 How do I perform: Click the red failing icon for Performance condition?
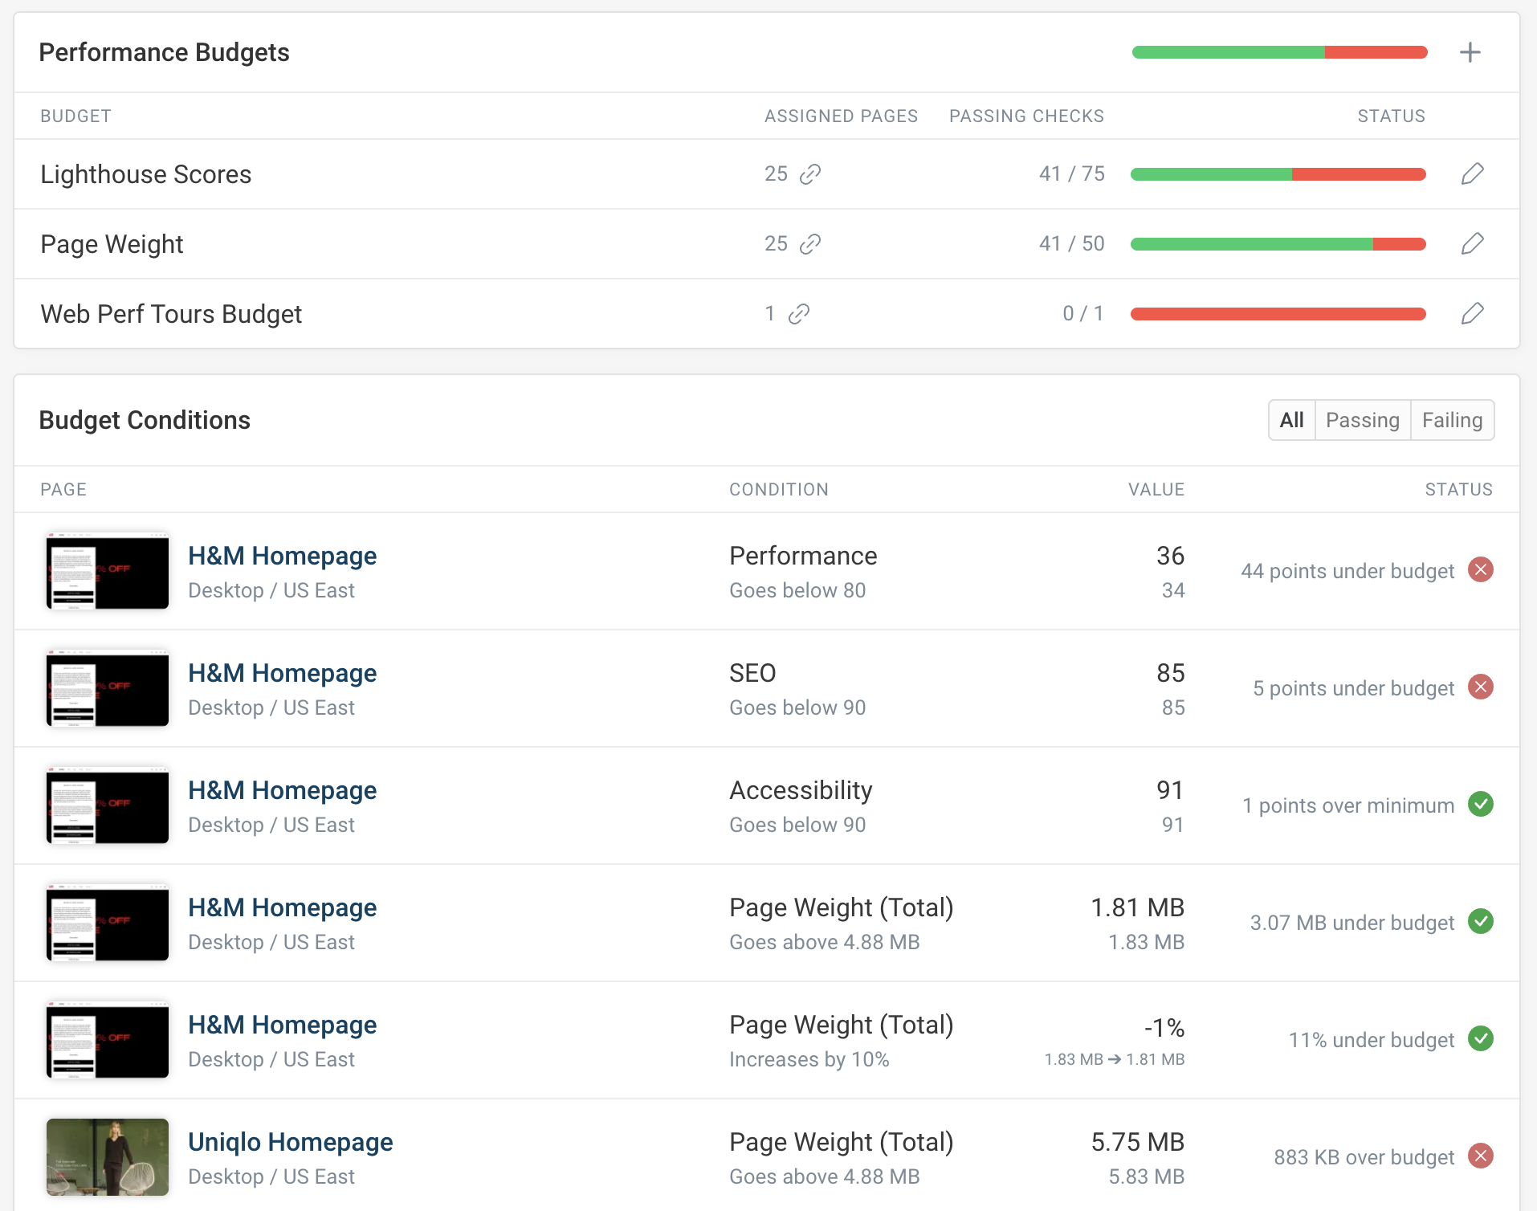pos(1480,570)
